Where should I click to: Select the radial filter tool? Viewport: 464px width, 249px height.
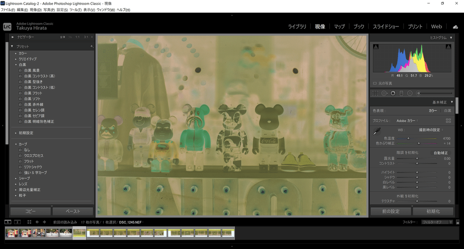click(x=410, y=93)
